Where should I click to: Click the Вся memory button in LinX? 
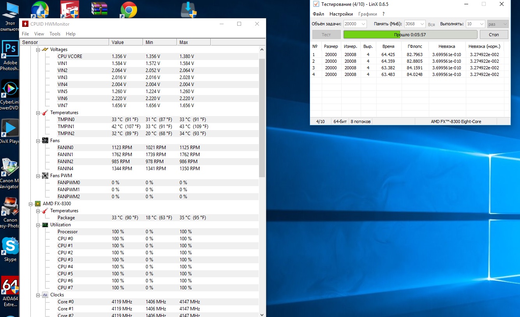431,24
